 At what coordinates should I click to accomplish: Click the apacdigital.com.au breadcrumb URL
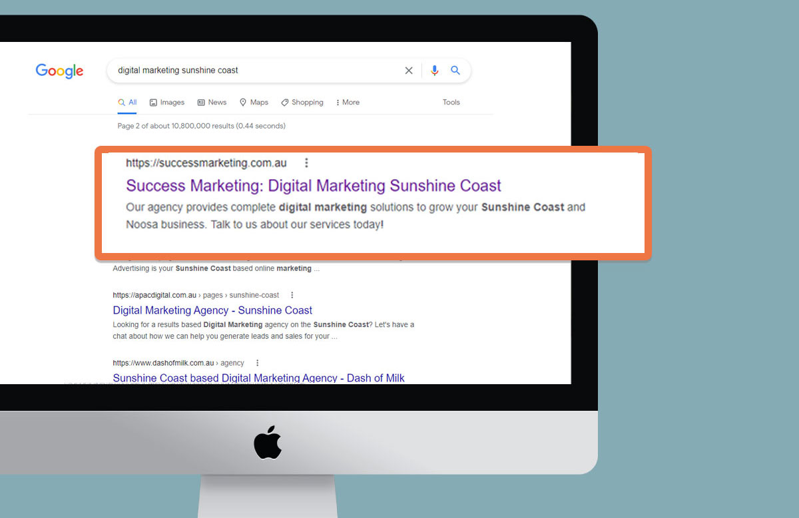point(196,295)
